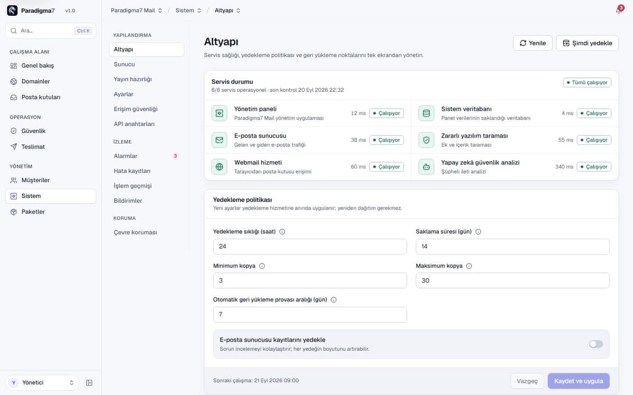Open Paketler in the sidebar
Viewport: 633px width, 395px height.
(51, 212)
